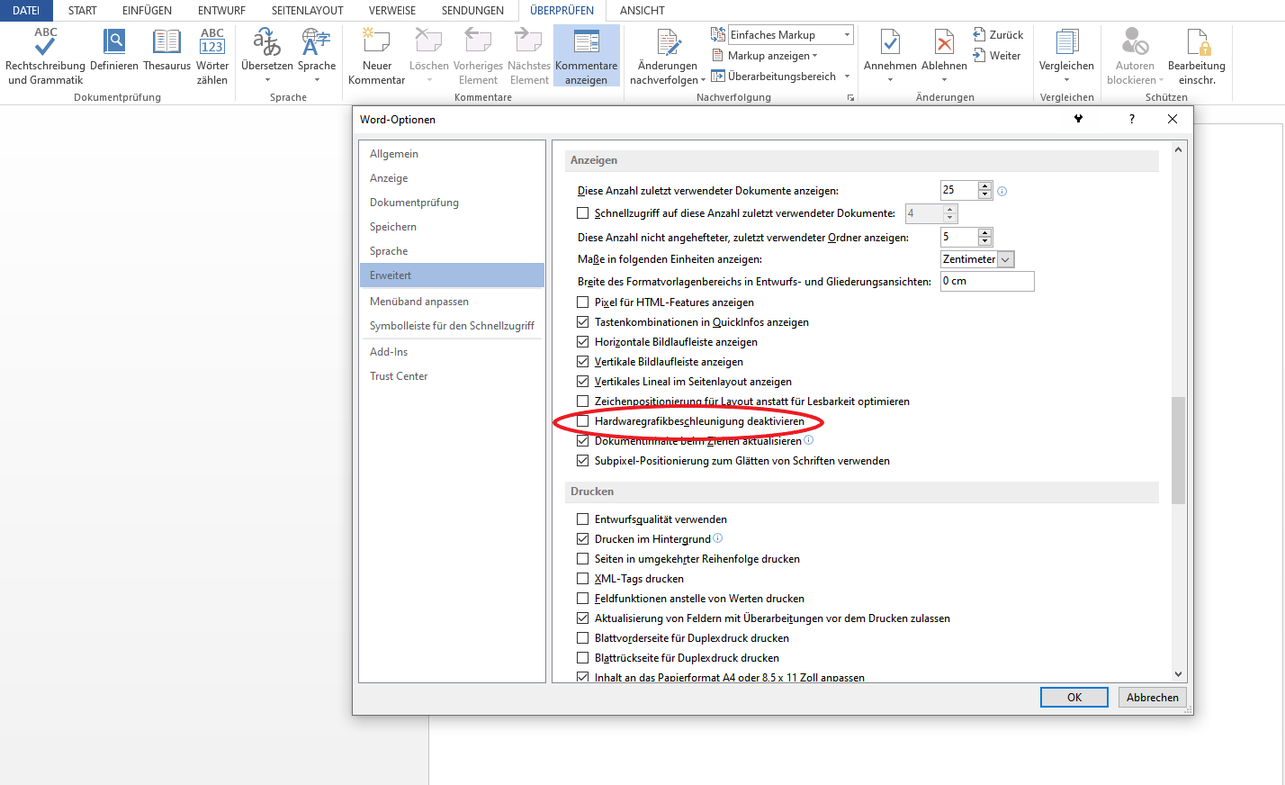Open the Übersetzen tool
Image resolution: width=1285 pixels, height=785 pixels.
tap(266, 54)
